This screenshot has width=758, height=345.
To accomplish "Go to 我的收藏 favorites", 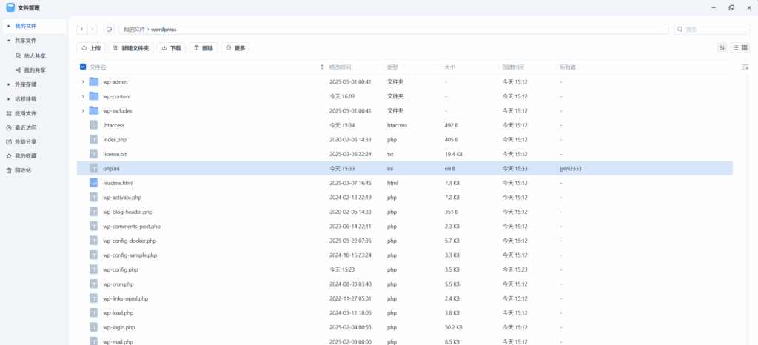I will (25, 156).
